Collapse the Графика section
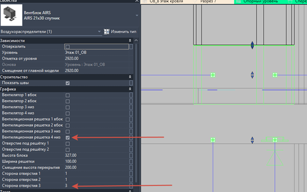Image resolution: width=307 pixels, height=192 pixels. coord(130,89)
